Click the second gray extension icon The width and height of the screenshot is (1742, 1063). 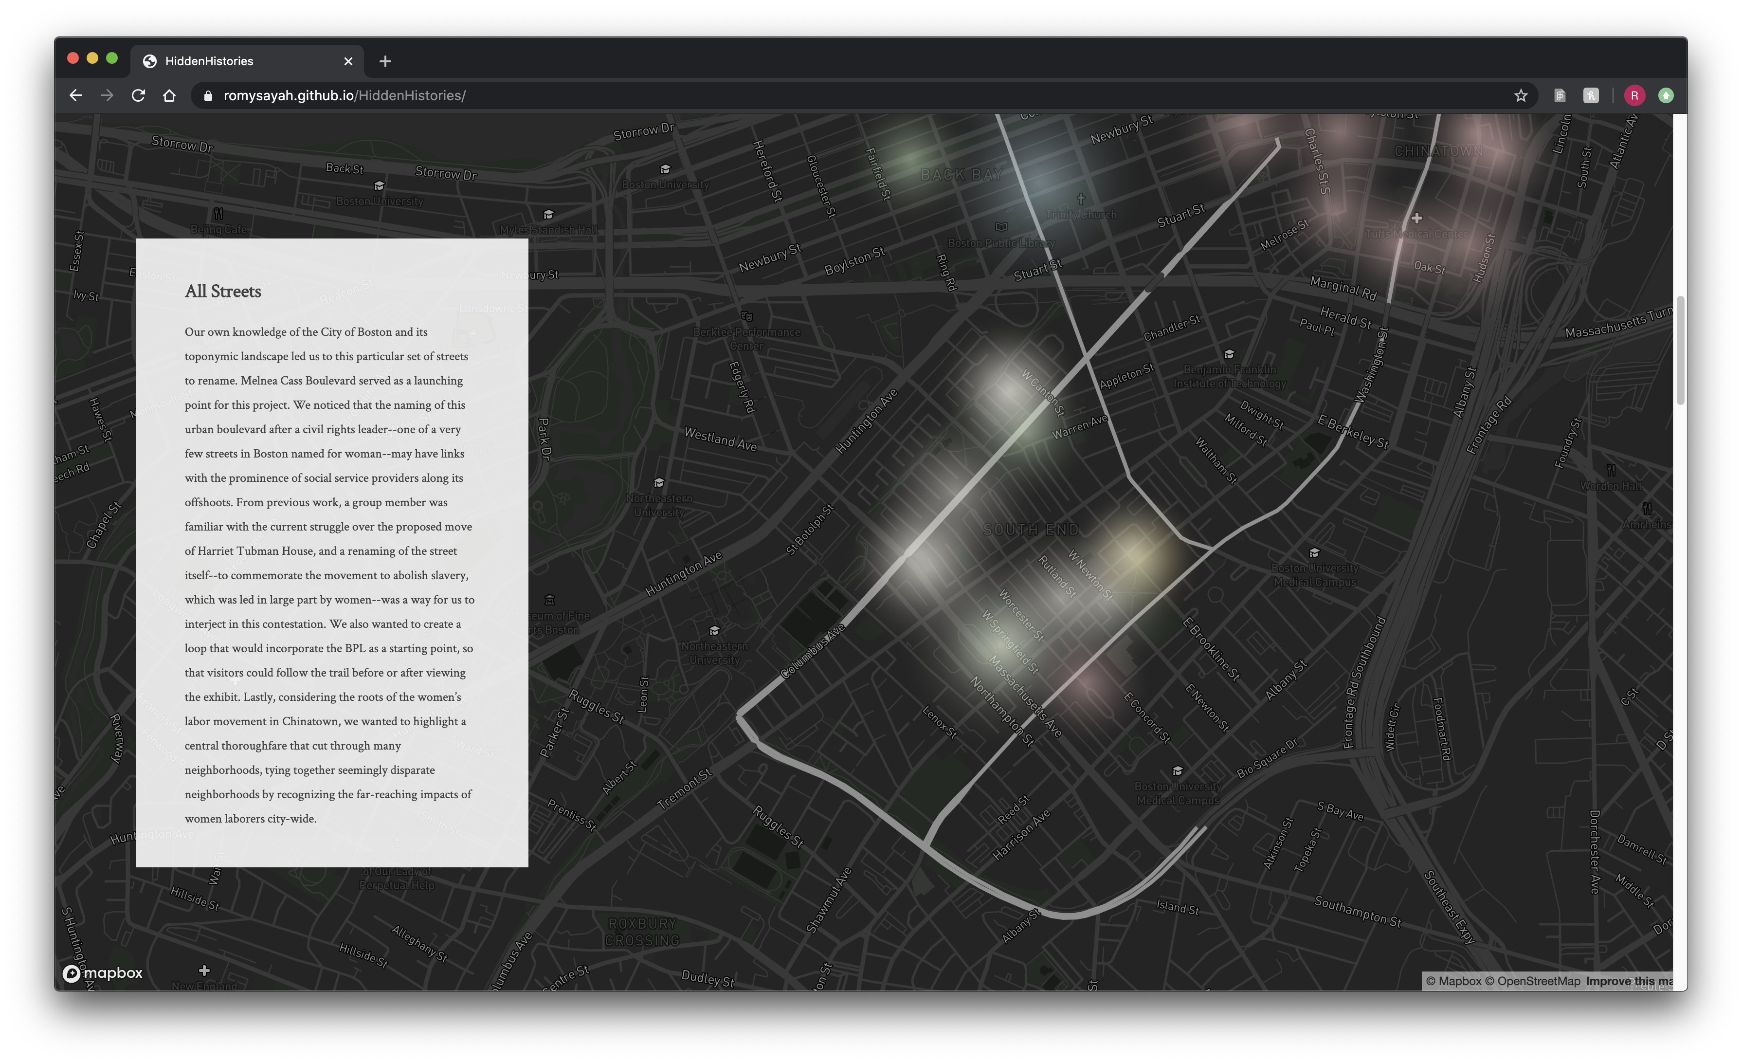point(1591,95)
